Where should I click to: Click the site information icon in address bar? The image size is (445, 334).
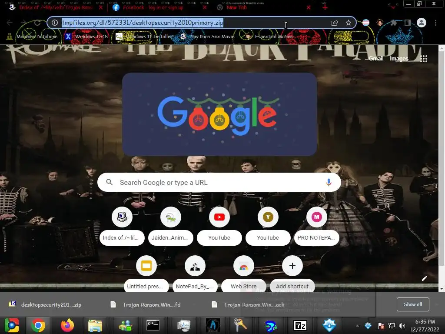55,23
